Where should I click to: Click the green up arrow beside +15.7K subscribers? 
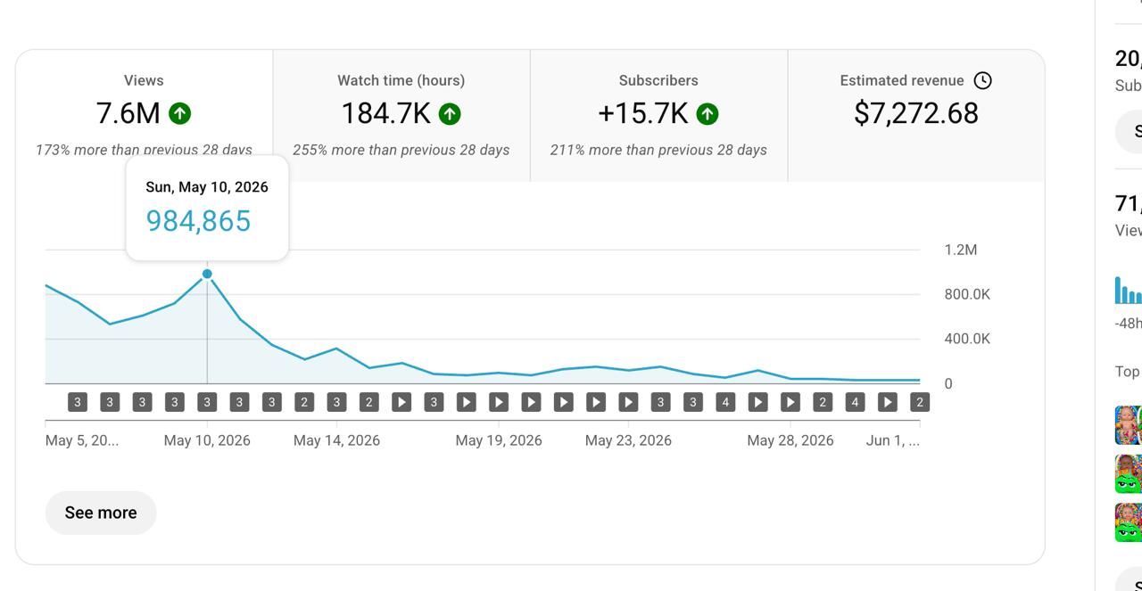(x=708, y=114)
